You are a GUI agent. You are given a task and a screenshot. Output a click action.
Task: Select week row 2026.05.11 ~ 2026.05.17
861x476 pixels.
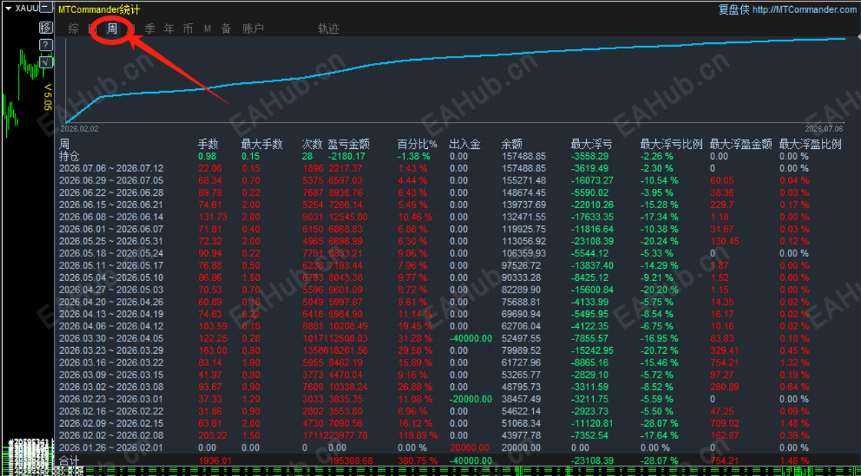[111, 265]
